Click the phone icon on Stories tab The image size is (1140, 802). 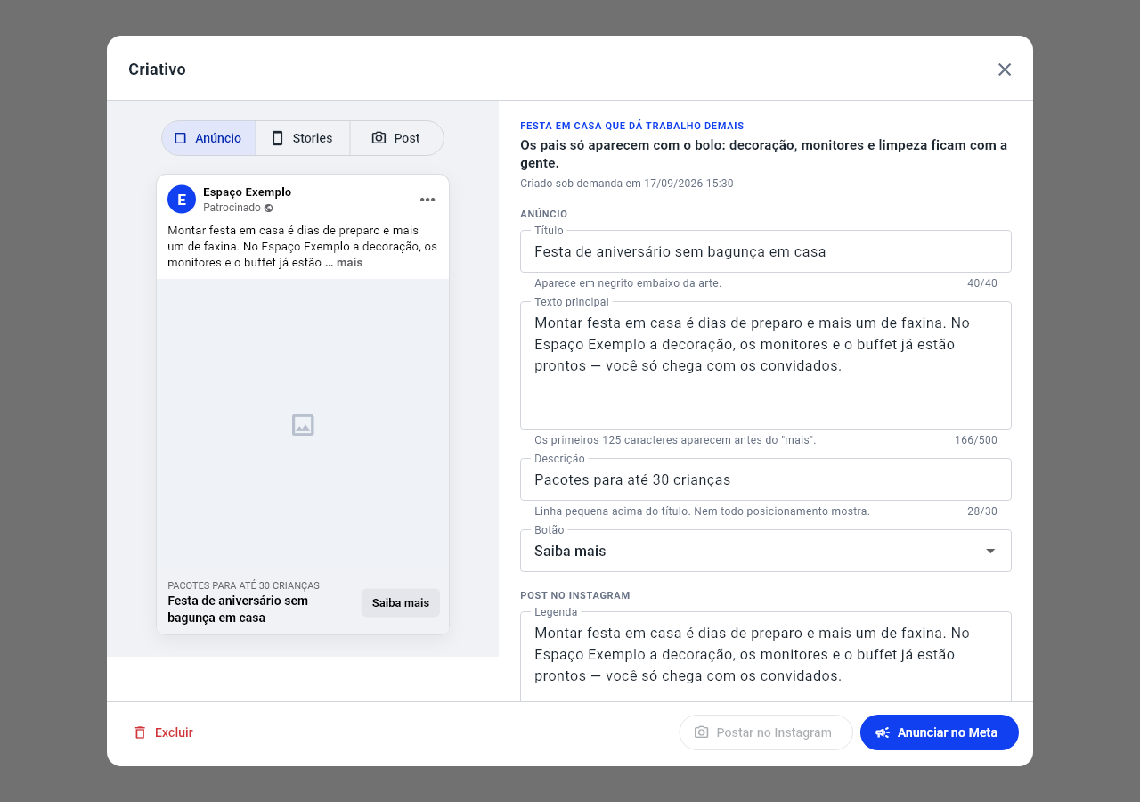(x=277, y=138)
